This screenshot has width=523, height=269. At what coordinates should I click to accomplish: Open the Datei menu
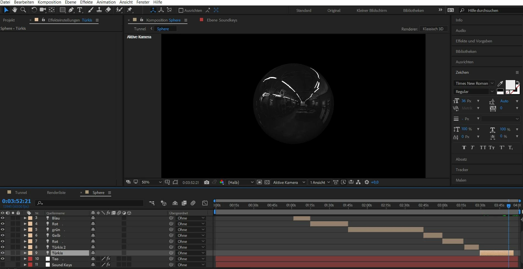pyautogui.click(x=5, y=2)
